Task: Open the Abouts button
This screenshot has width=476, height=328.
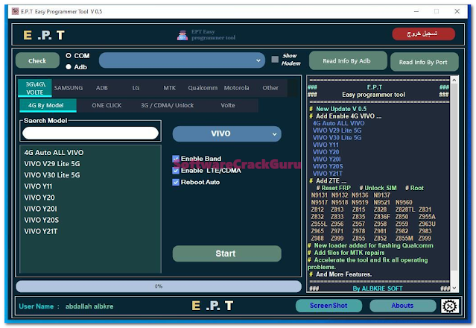Action: pyautogui.click(x=402, y=306)
